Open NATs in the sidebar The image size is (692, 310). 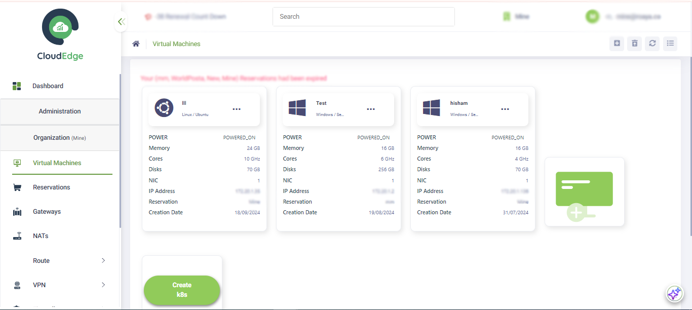41,236
